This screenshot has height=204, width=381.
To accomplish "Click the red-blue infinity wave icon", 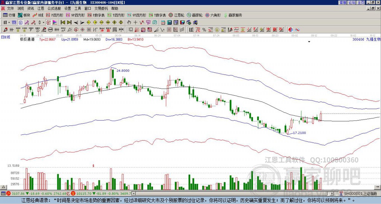I will point(297,30).
